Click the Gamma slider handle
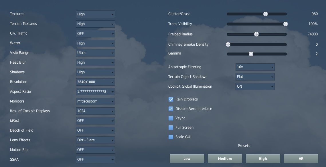This screenshot has width=326, height=167. [x=251, y=54]
